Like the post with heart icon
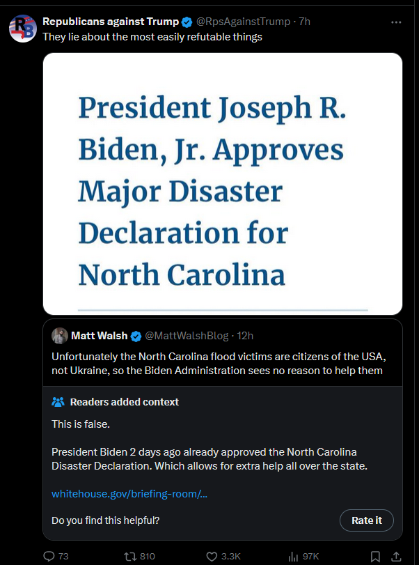This screenshot has height=565, width=419. point(212,556)
